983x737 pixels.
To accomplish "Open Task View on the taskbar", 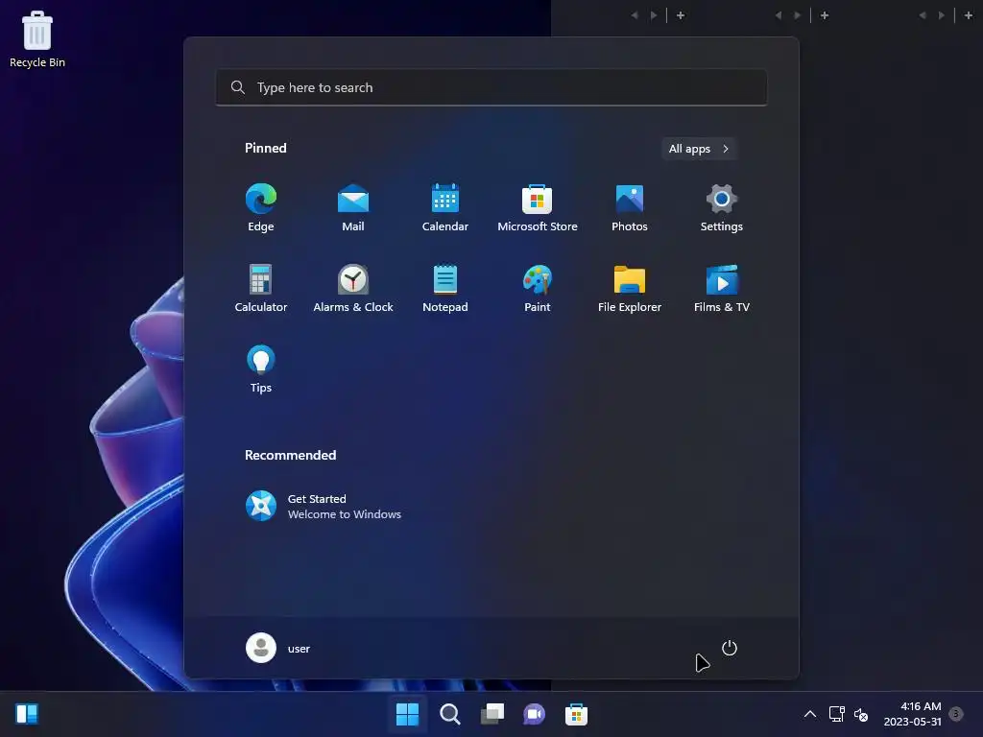I will [492, 714].
